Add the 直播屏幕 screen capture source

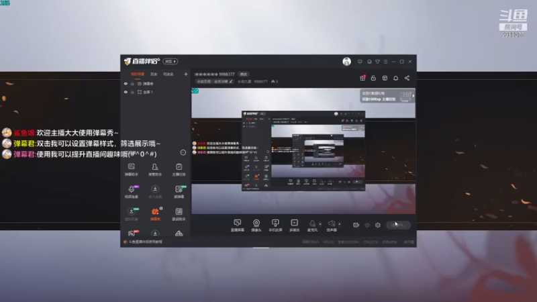237,225
